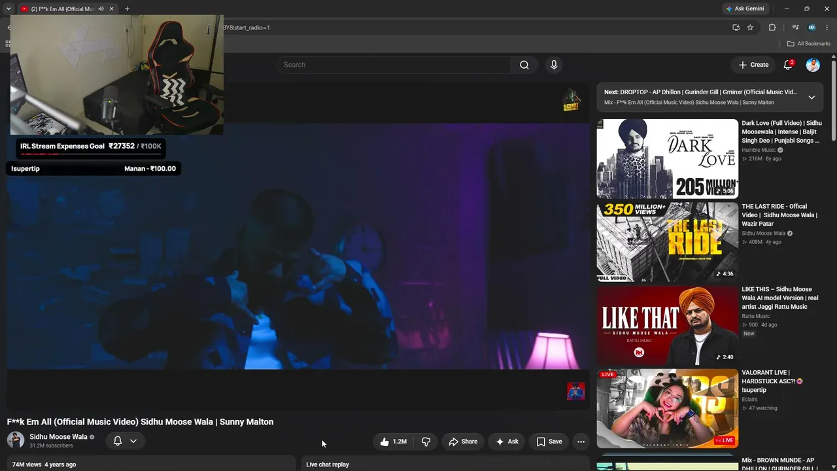837x471 pixels.
Task: Open more actions three-dot menu
Action: coord(581,442)
